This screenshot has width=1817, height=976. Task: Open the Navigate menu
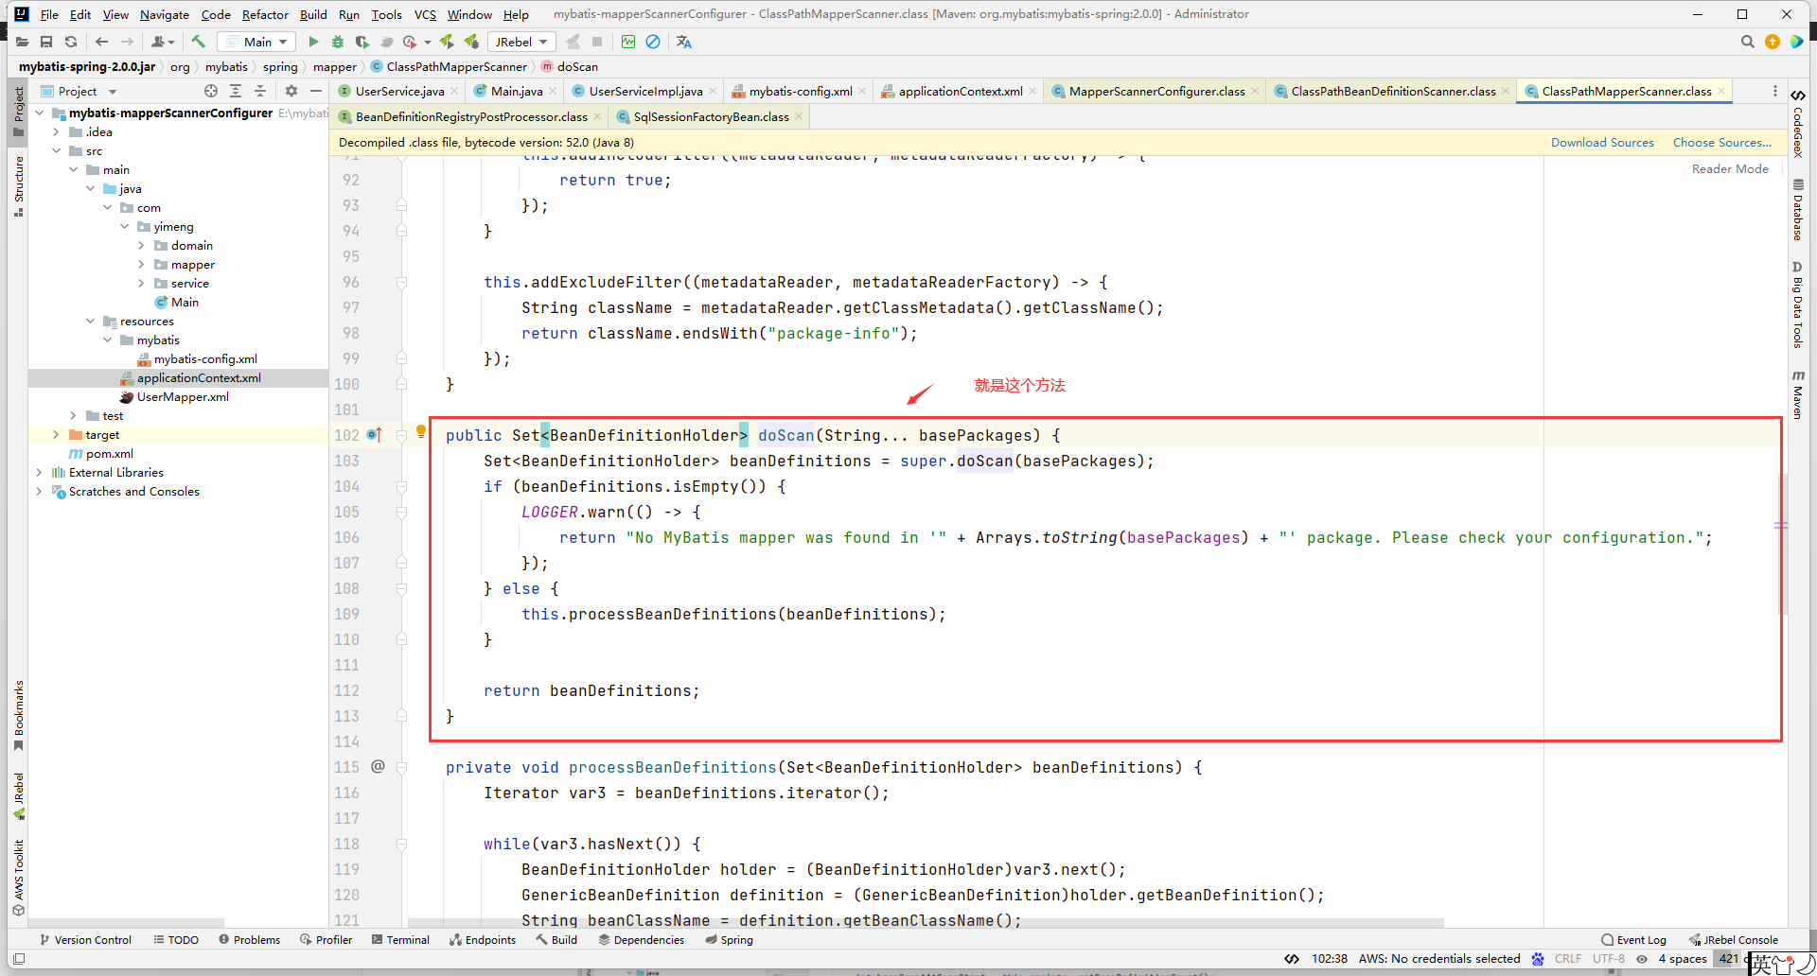point(165,14)
